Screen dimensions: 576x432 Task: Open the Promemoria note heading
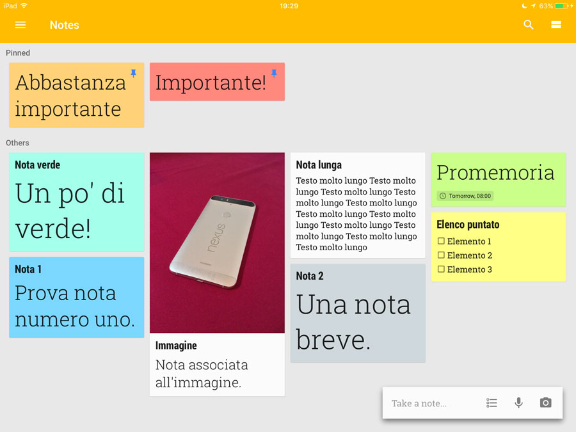495,172
